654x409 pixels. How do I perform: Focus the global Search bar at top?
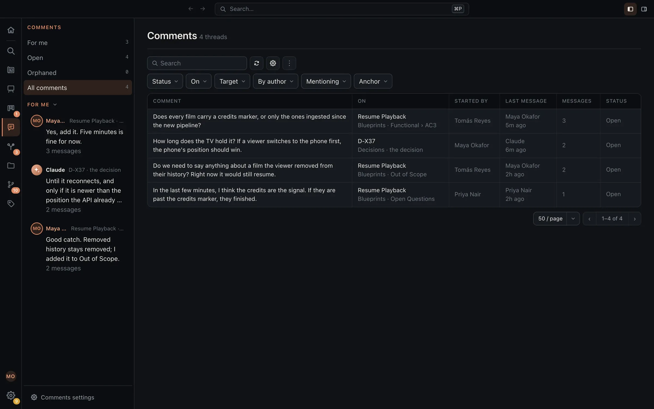(x=342, y=9)
